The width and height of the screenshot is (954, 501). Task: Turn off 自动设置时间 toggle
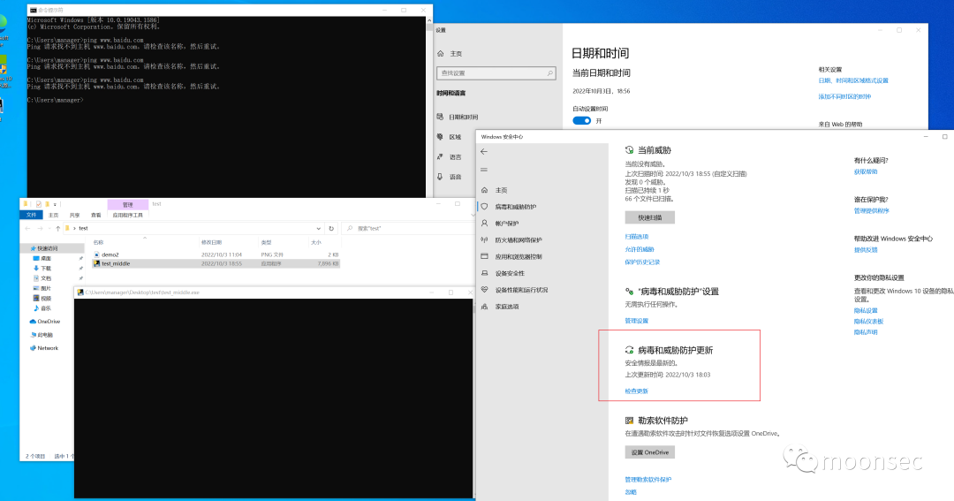(581, 120)
